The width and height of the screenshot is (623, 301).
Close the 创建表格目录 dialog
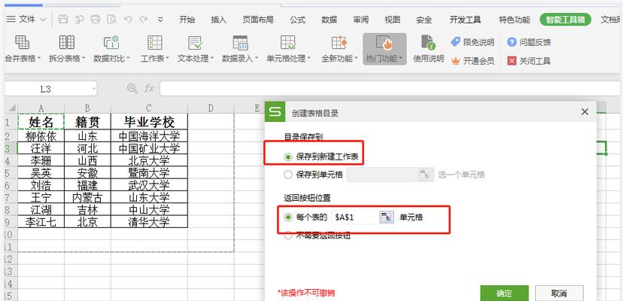coord(585,112)
